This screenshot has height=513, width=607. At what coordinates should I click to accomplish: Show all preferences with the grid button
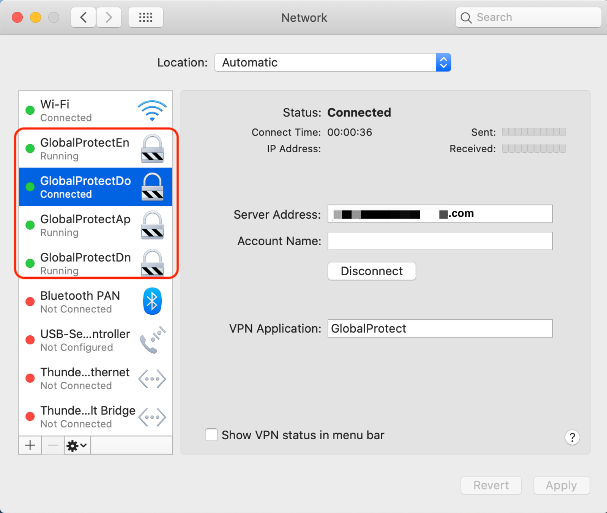(x=146, y=18)
